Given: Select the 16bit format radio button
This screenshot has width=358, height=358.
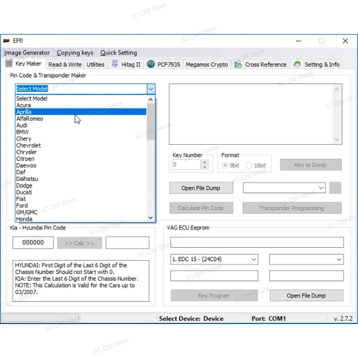Looking at the screenshot, I should point(249,165).
